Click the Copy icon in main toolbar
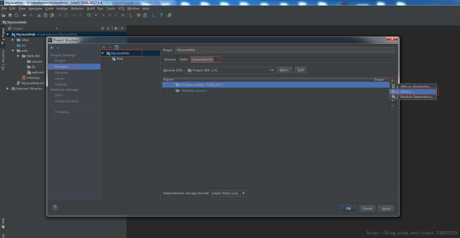The image size is (460, 238). pyautogui.click(x=45, y=15)
